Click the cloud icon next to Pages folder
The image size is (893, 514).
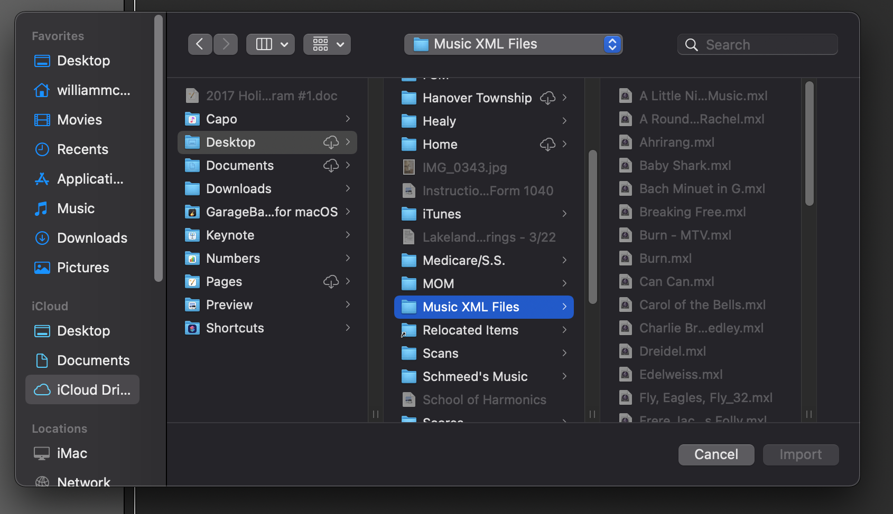click(x=331, y=282)
